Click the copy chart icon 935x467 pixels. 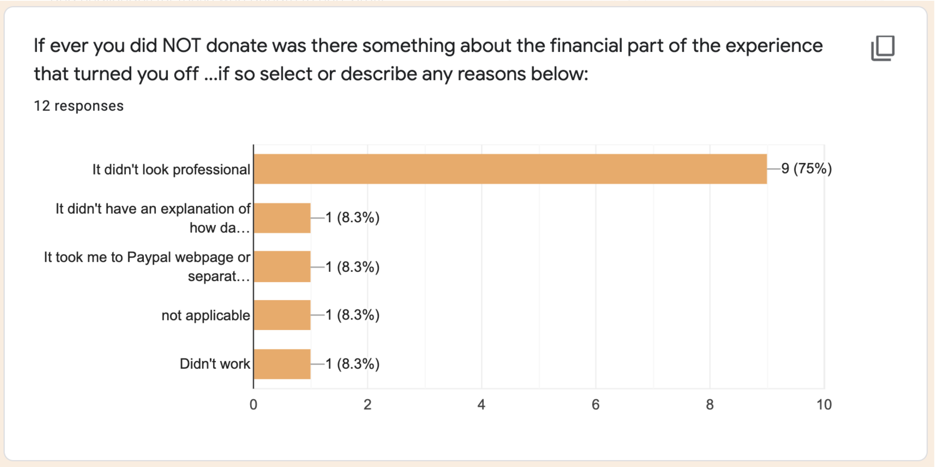(882, 48)
